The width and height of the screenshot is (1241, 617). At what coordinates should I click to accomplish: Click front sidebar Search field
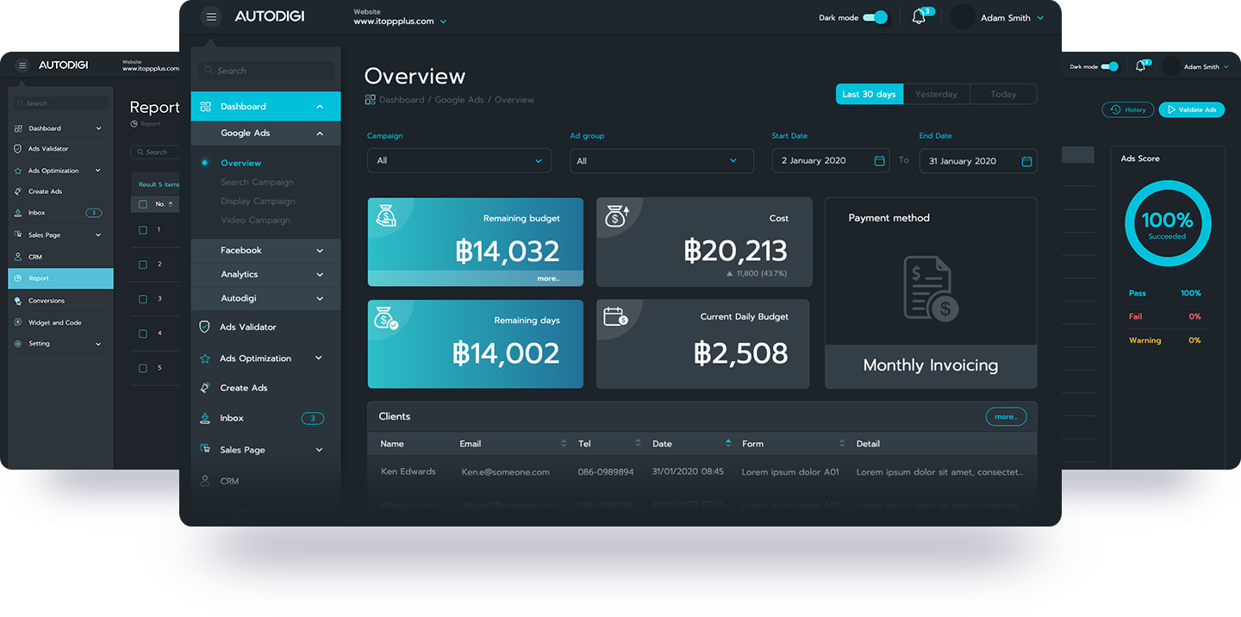tap(265, 71)
